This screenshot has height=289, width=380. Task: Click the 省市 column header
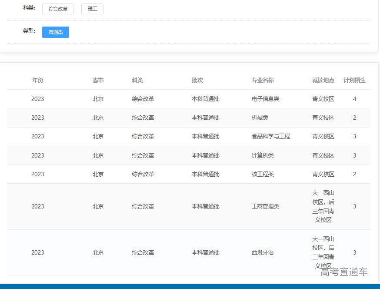98,80
